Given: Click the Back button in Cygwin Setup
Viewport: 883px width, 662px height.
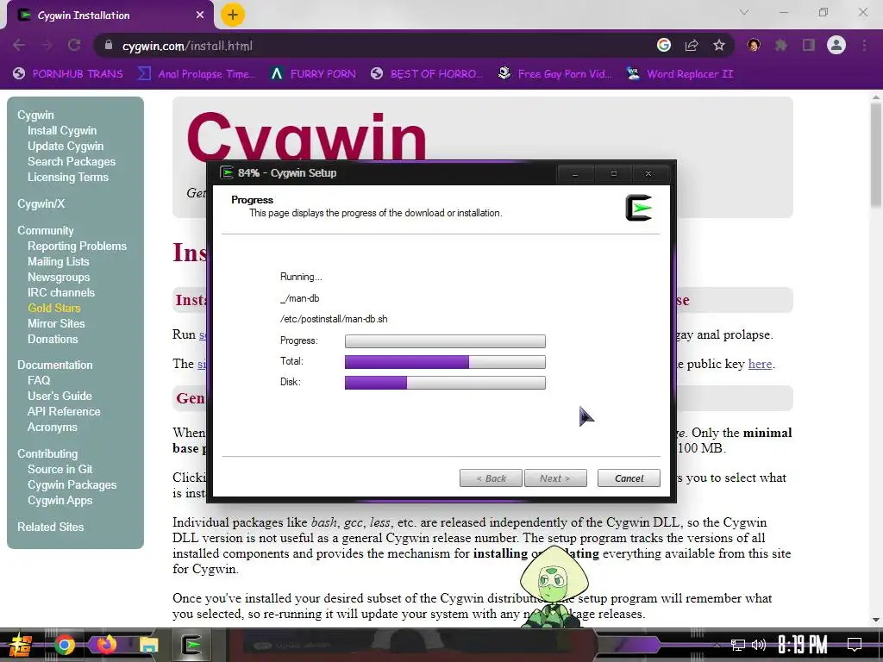Looking at the screenshot, I should 491,478.
